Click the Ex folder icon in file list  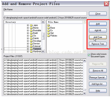(x=48, y=30)
